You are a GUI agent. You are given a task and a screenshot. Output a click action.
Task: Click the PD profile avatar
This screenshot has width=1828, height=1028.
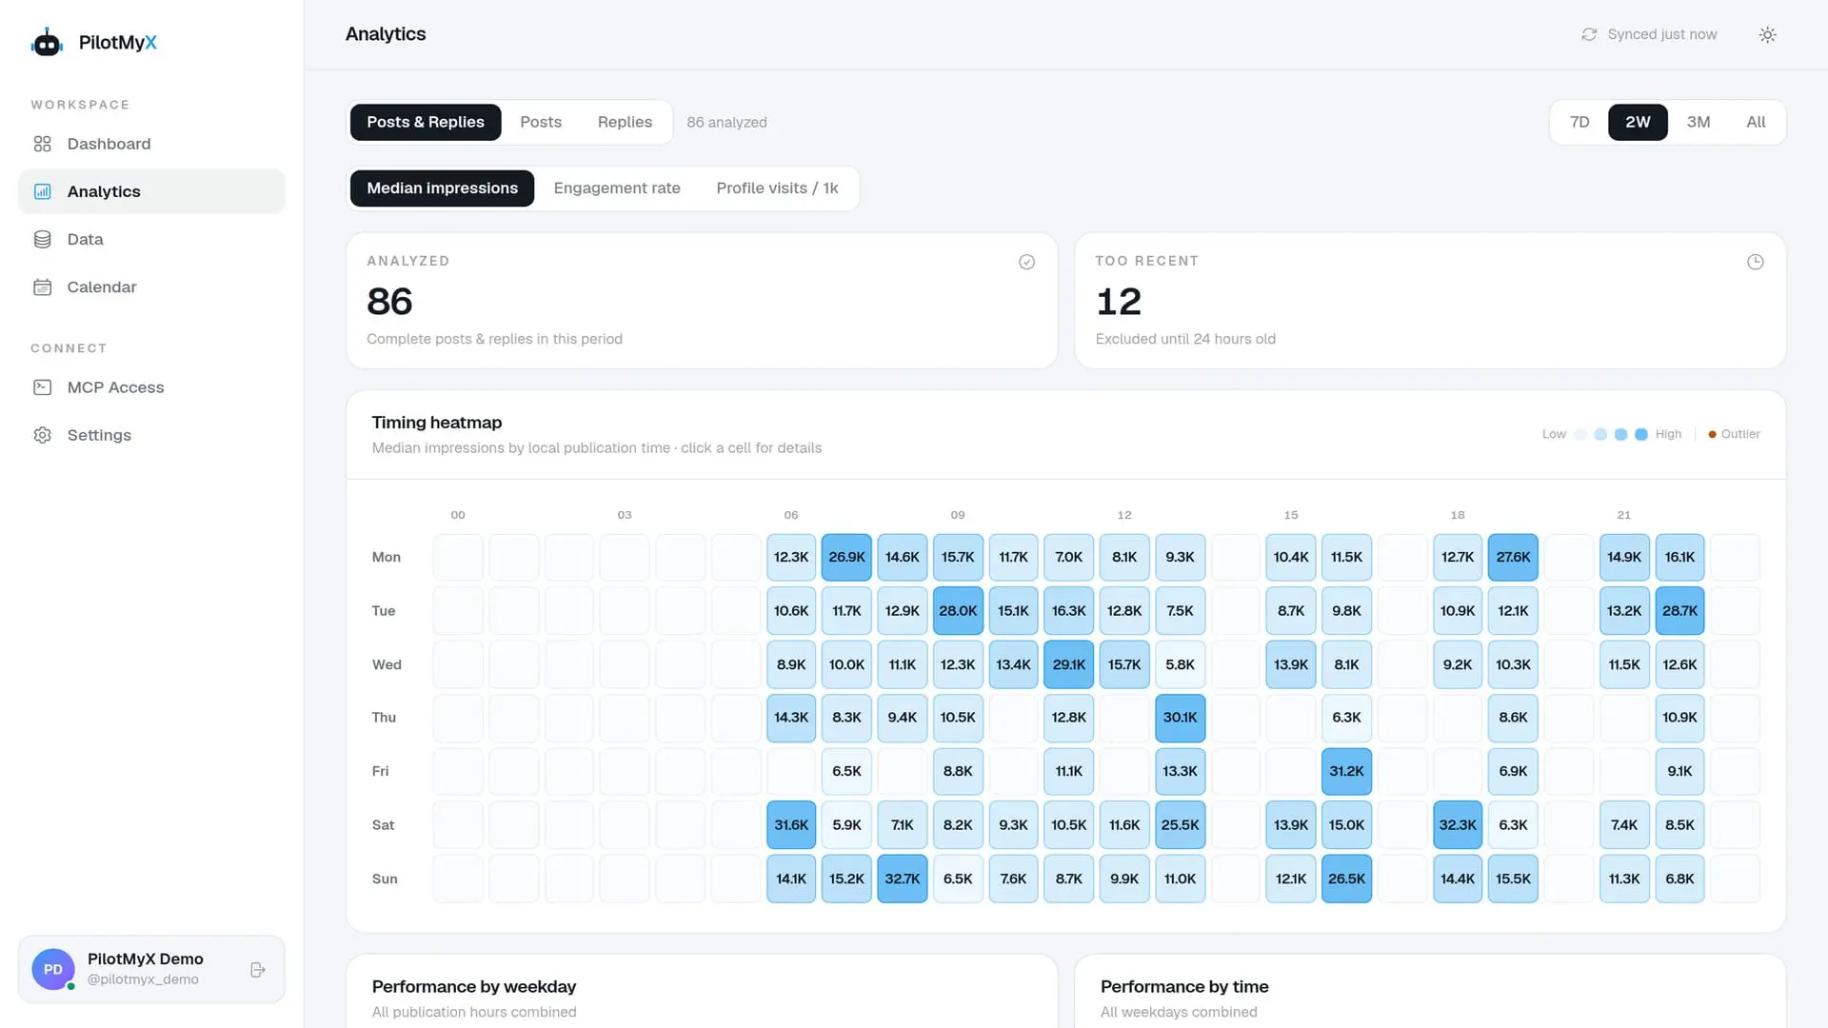(53, 969)
